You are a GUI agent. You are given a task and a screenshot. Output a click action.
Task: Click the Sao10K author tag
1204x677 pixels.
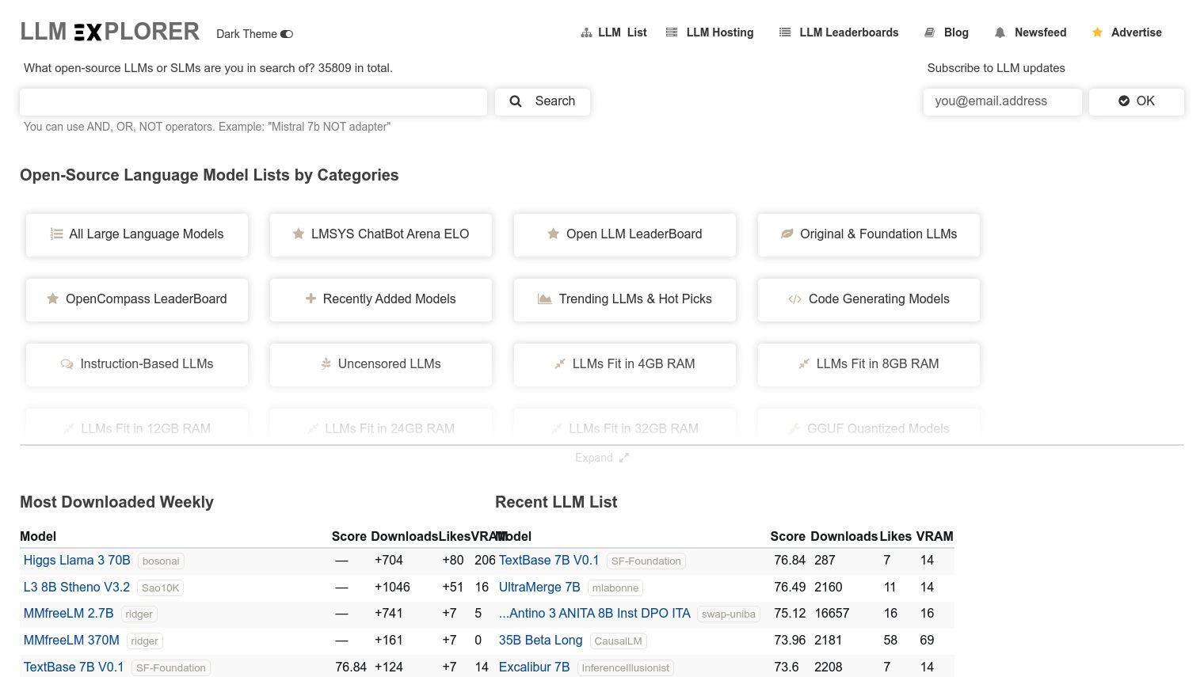pos(161,588)
